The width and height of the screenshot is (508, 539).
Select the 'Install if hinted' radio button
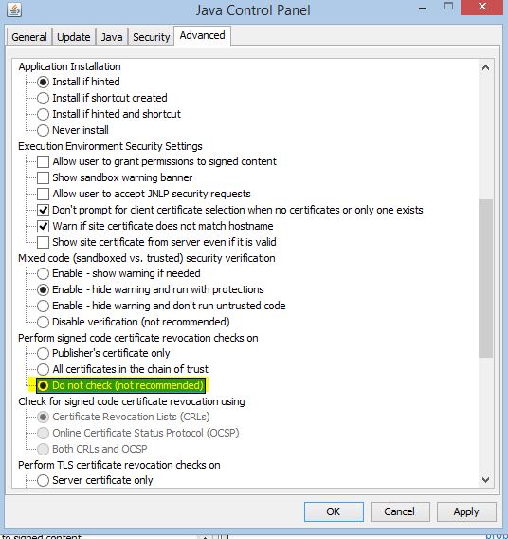point(43,83)
